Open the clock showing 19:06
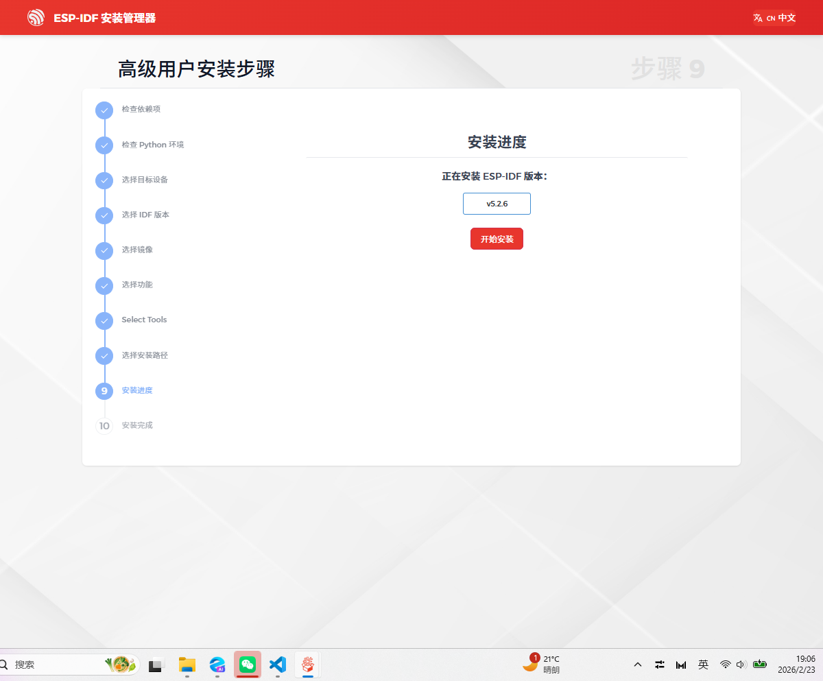823x681 pixels. tap(796, 665)
